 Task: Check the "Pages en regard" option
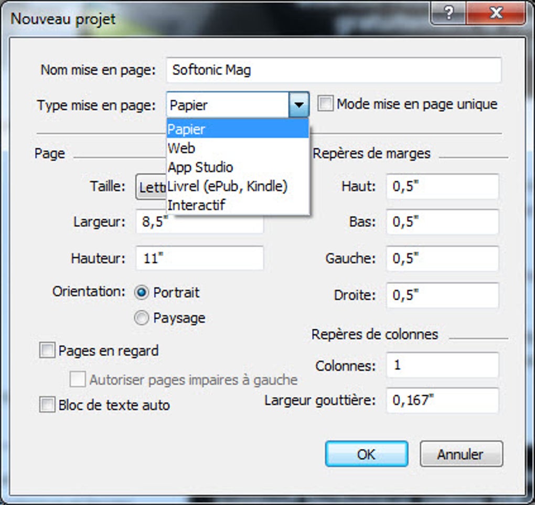48,350
